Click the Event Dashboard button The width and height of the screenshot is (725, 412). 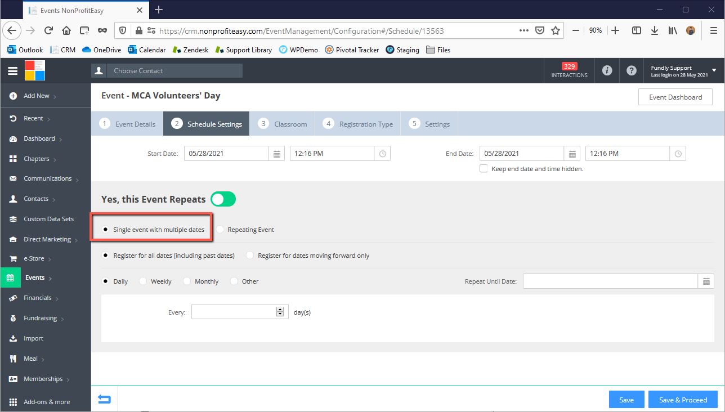pyautogui.click(x=675, y=97)
